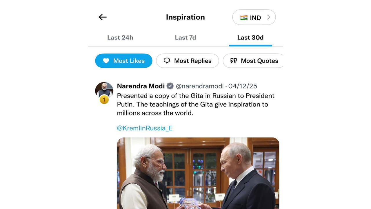Image resolution: width=371 pixels, height=209 pixels.
Task: Click the rank 1 badge on the tweet
Action: [x=104, y=99]
